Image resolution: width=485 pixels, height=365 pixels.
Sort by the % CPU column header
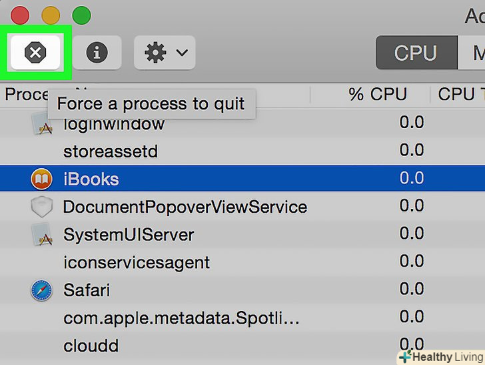[x=378, y=94]
